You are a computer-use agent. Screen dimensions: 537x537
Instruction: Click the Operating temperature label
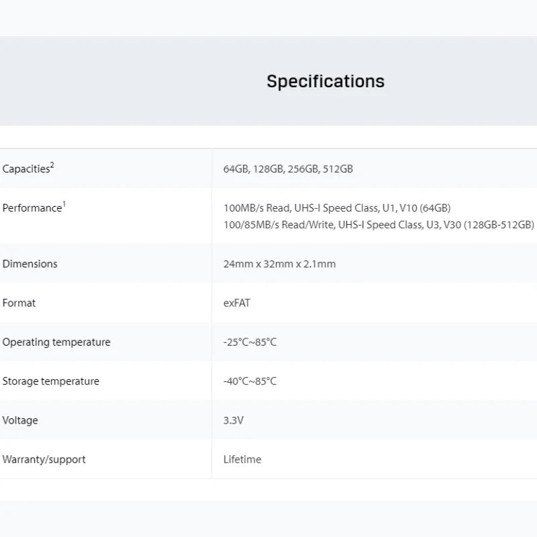tap(56, 342)
